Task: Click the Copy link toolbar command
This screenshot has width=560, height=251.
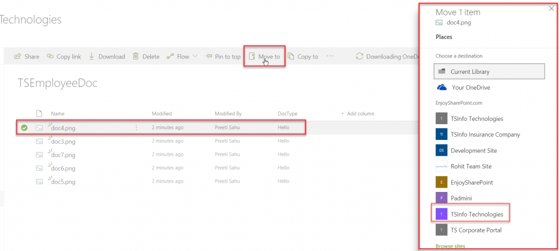Action: tap(64, 56)
